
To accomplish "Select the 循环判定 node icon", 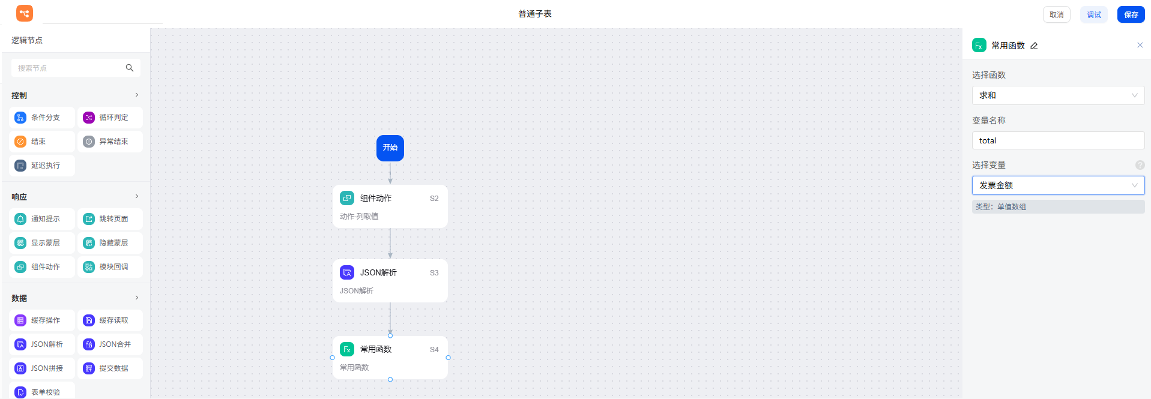I will pyautogui.click(x=89, y=118).
